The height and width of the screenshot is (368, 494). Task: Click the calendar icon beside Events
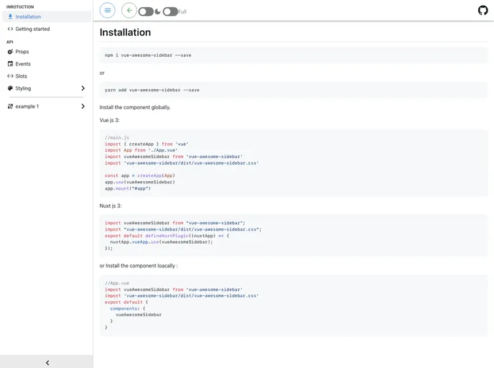[10, 64]
